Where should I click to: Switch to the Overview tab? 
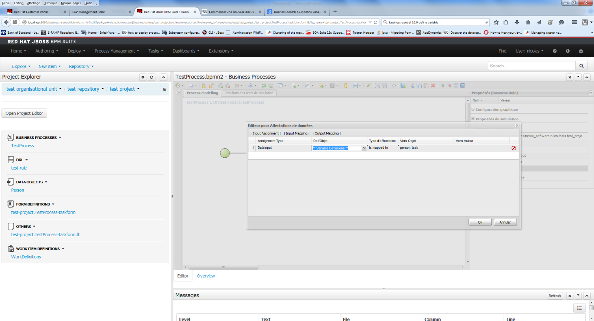point(206,276)
